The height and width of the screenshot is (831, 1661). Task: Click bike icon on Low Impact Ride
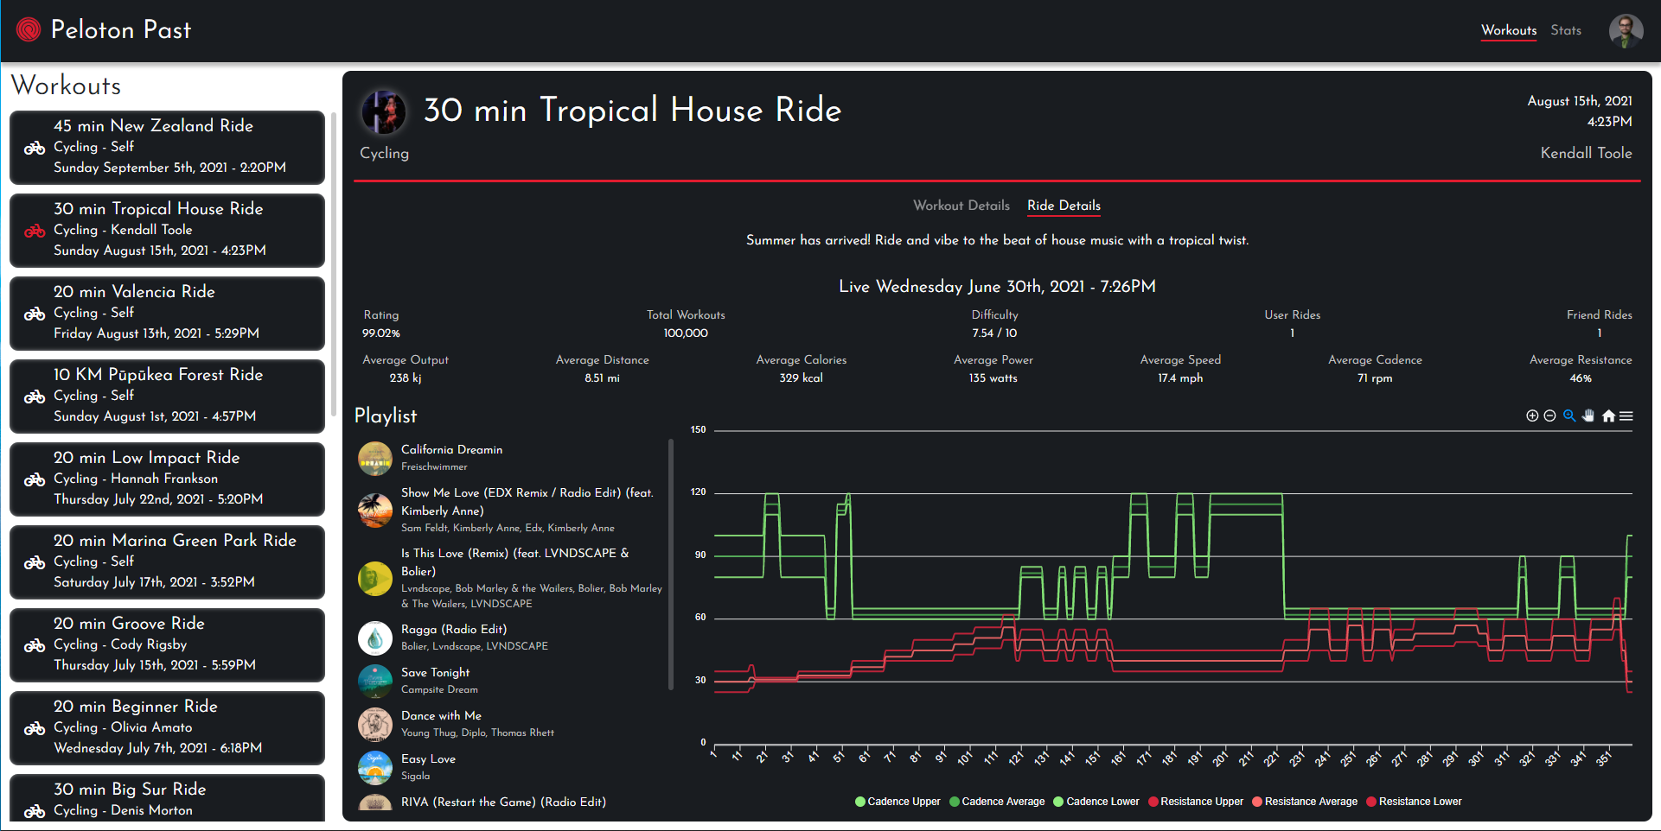click(x=35, y=479)
